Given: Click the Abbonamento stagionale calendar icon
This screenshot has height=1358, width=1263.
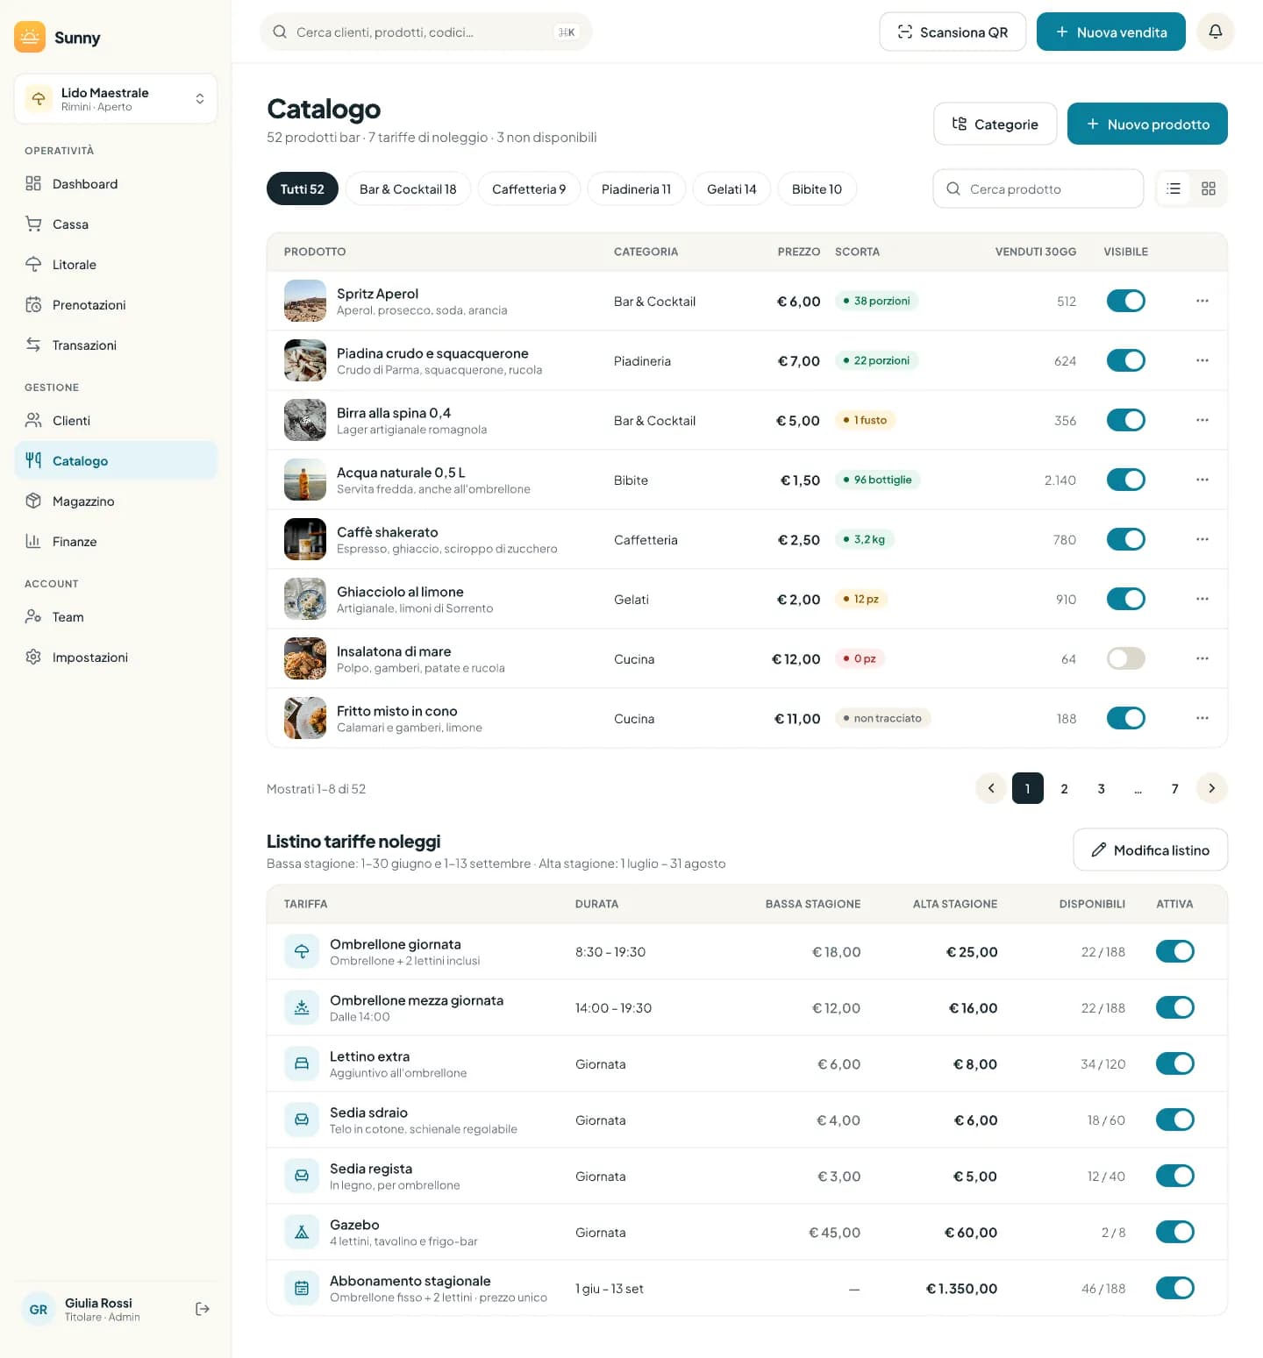Looking at the screenshot, I should (x=302, y=1288).
